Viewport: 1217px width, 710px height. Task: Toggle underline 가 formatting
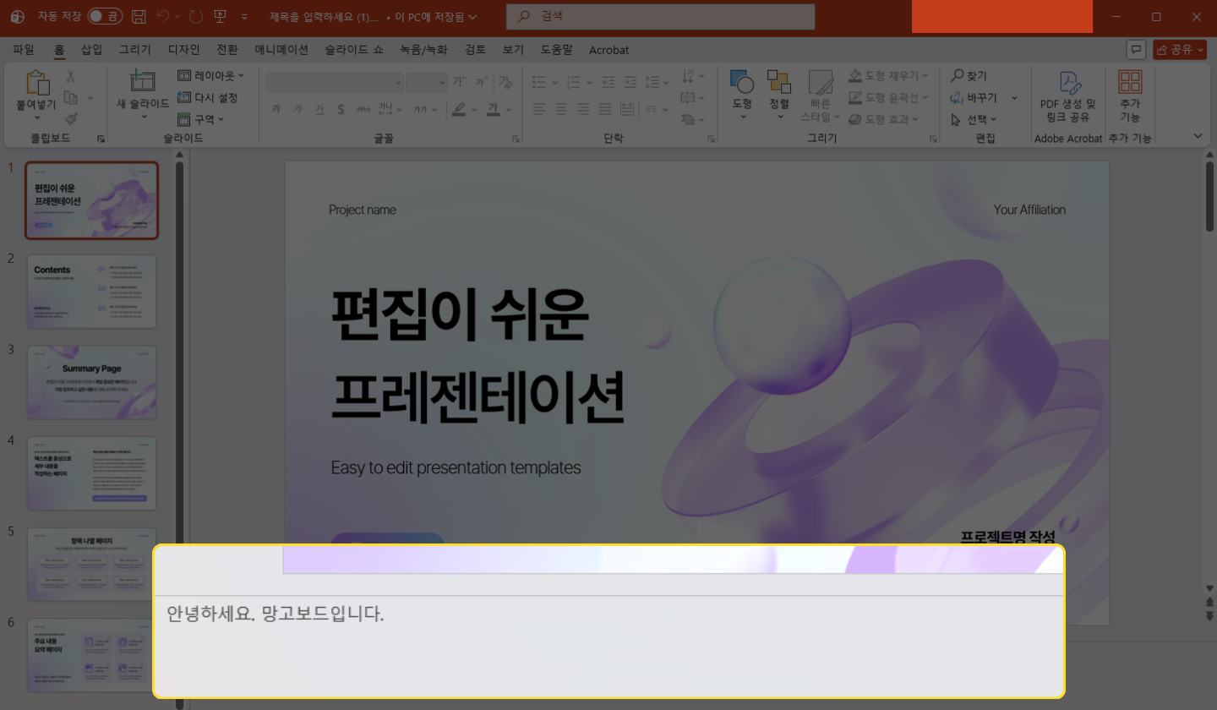(x=319, y=108)
